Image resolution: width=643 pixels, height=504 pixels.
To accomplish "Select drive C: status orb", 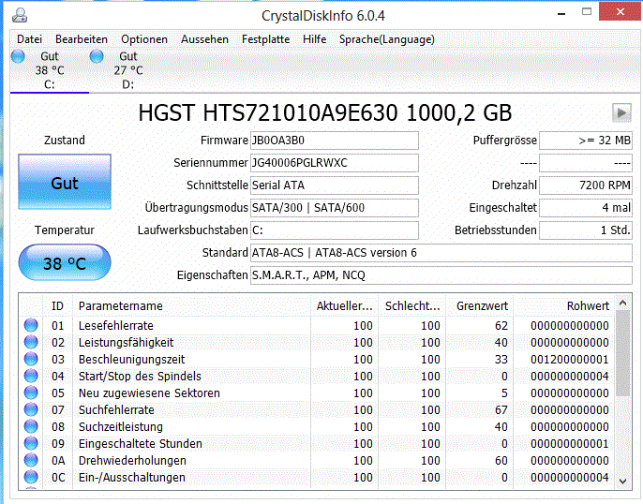I will 18,56.
